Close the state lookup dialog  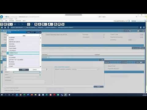[40, 32]
